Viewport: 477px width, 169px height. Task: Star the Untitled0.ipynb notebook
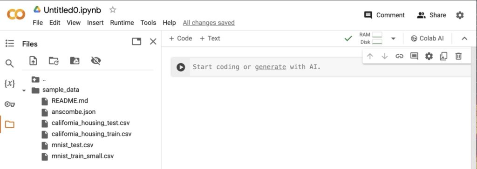click(x=113, y=10)
